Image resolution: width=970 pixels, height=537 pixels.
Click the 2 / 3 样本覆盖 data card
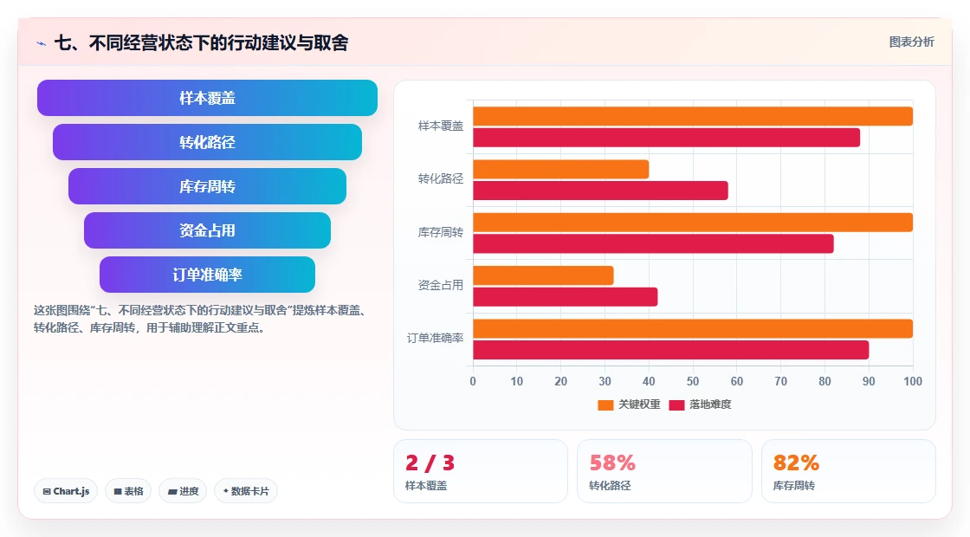481,471
